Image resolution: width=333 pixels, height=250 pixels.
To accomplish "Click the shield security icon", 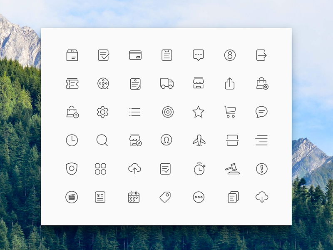I will pos(72,169).
